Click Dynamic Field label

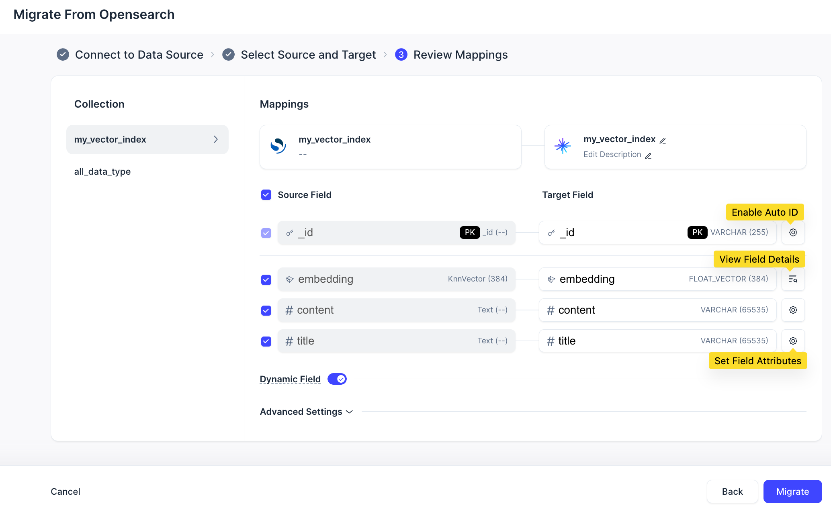(290, 379)
